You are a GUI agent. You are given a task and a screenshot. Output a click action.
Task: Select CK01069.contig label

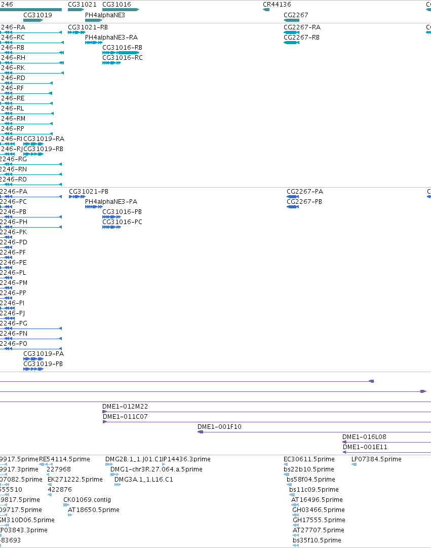pos(87,499)
